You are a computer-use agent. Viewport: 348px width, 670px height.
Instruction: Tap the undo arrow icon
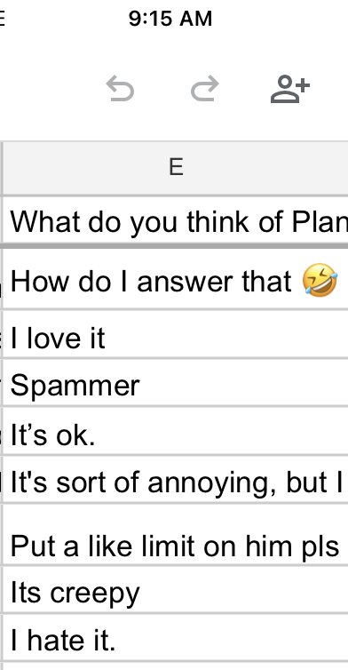coord(120,89)
